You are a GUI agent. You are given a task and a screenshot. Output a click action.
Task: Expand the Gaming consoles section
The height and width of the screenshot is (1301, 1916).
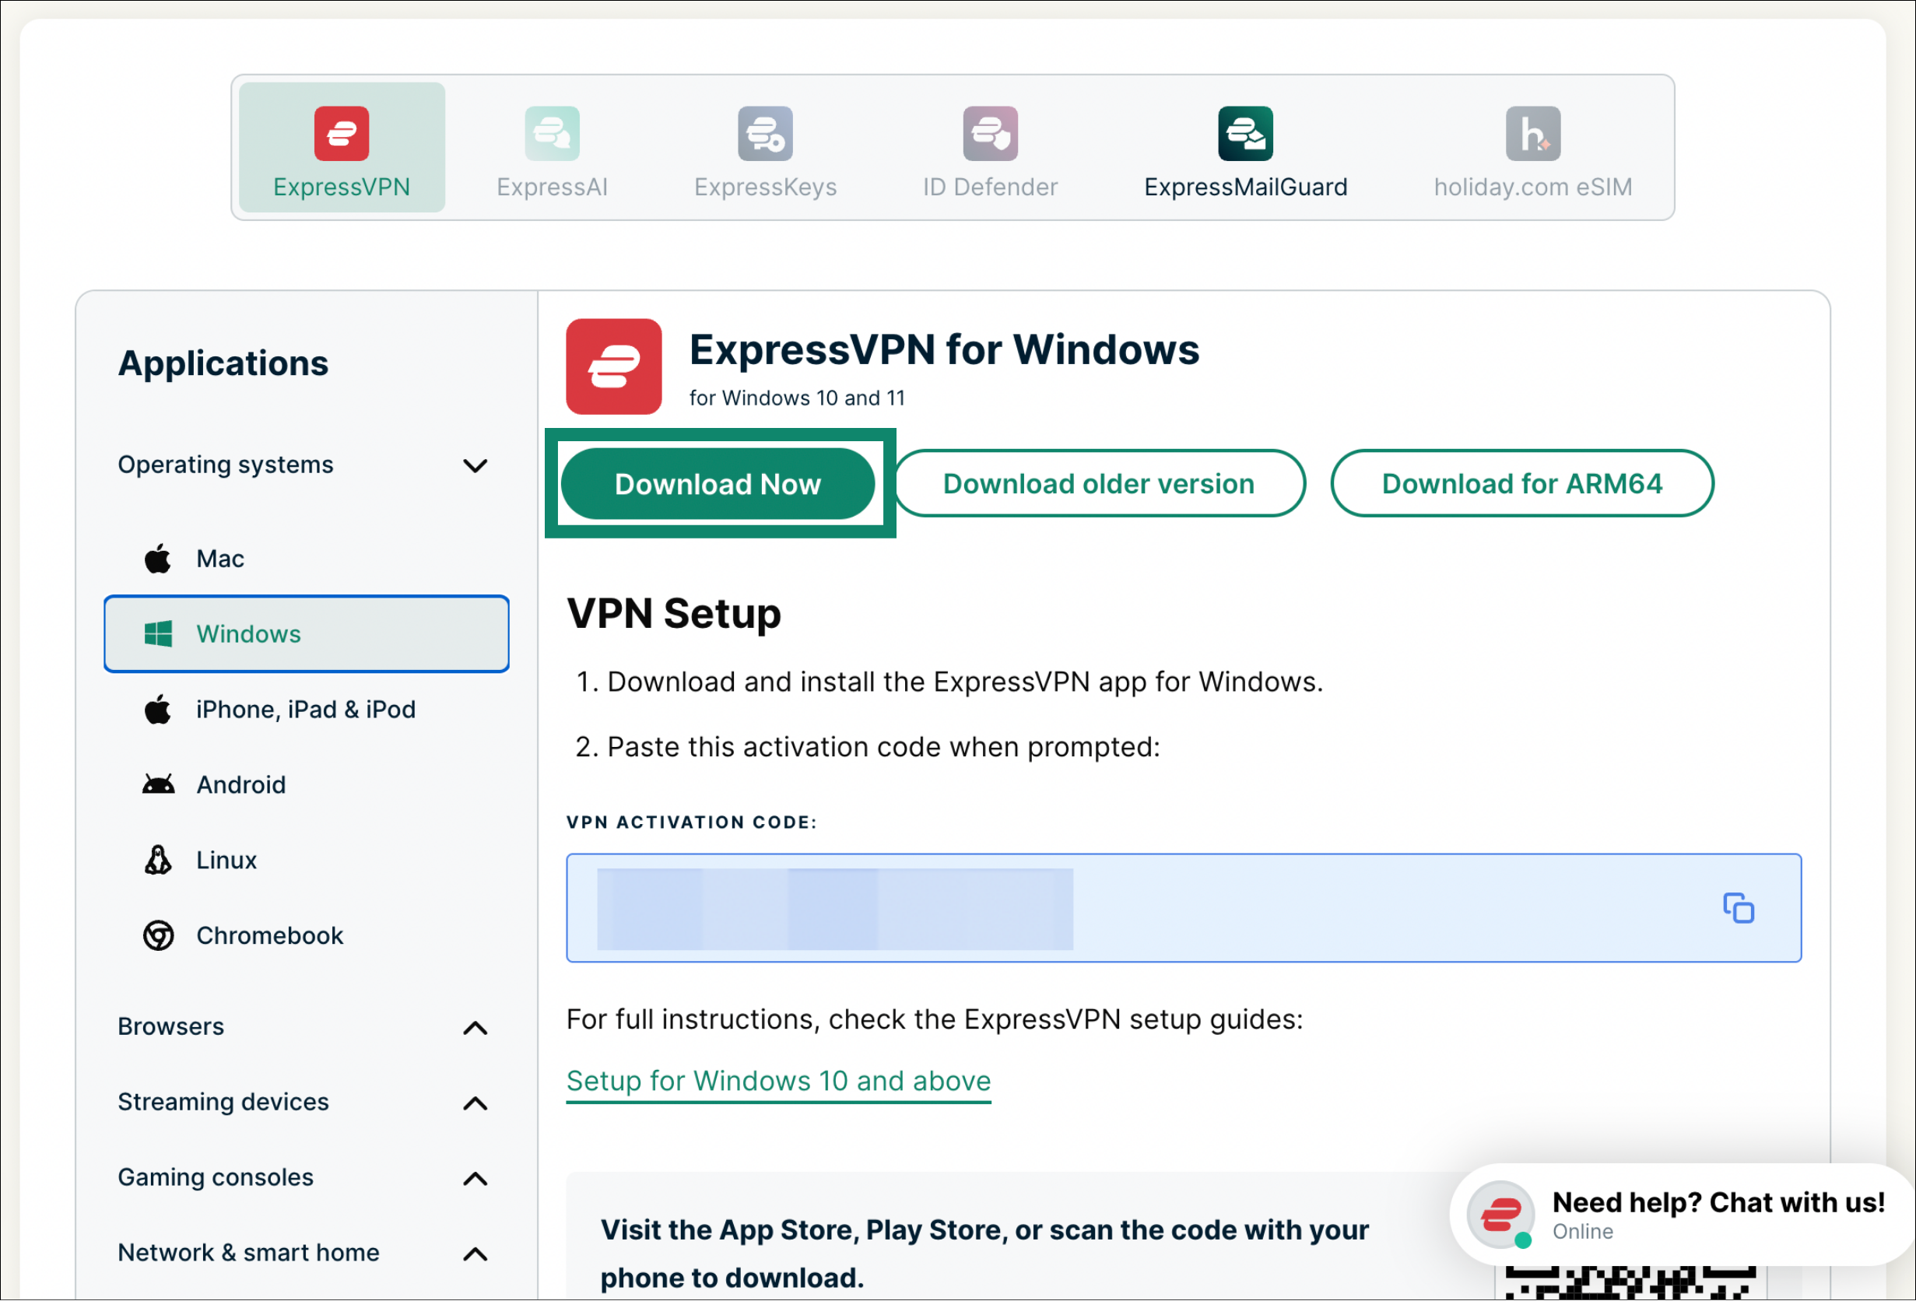tap(475, 1179)
